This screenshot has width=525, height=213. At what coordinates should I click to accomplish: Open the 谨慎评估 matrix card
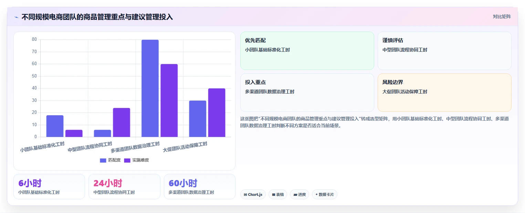pos(444,51)
